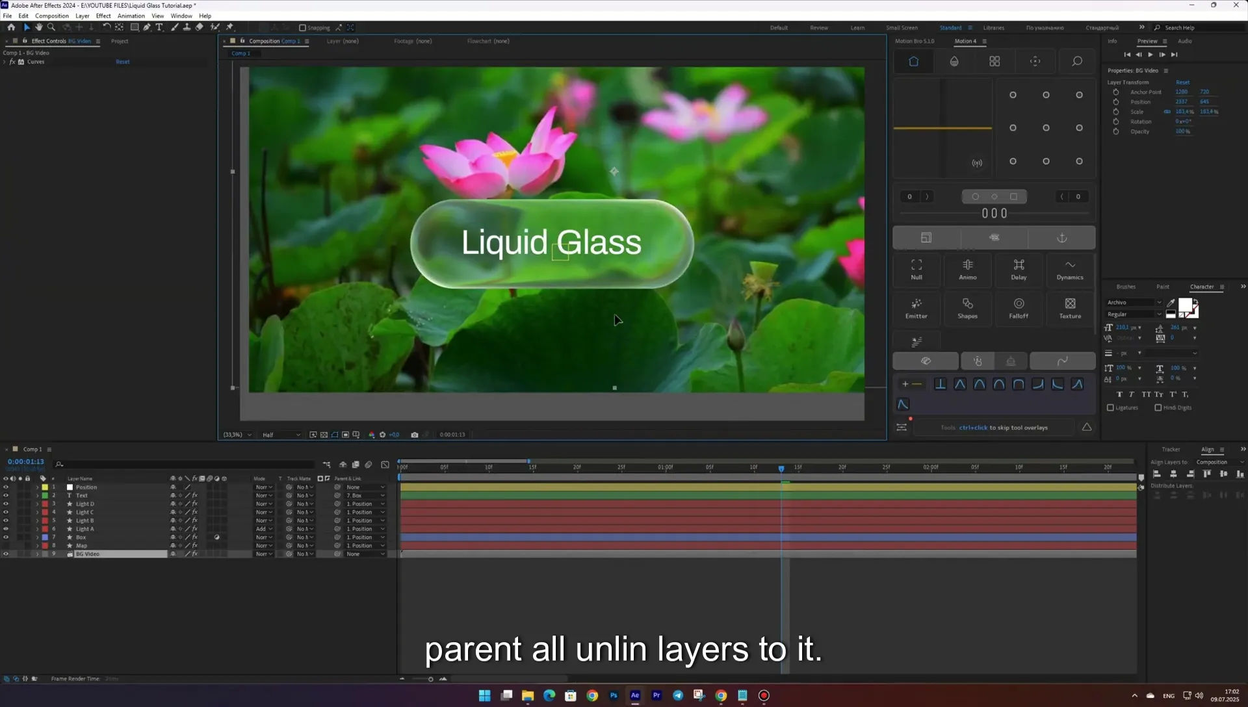The image size is (1248, 707).
Task: Open Motion 4 Delay tool
Action: point(1019,269)
